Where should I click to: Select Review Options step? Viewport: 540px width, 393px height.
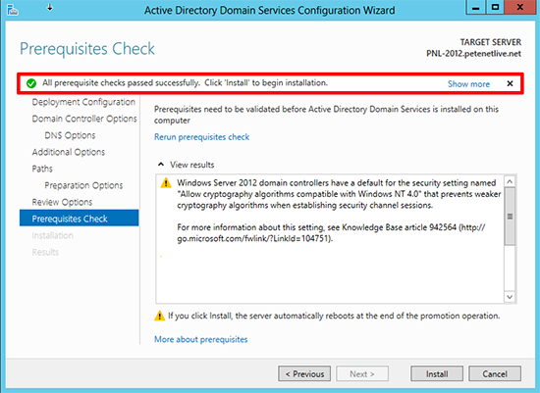click(x=62, y=202)
